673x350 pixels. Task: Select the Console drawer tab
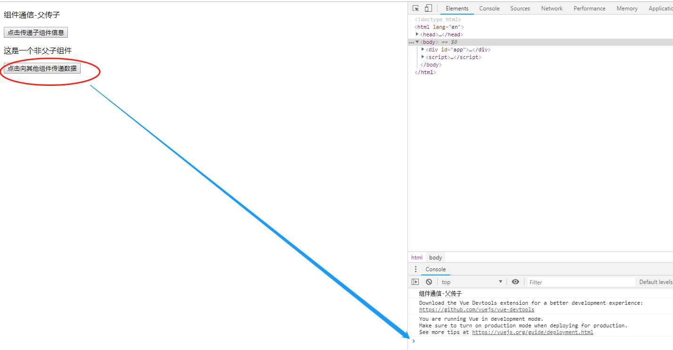pyautogui.click(x=435, y=269)
